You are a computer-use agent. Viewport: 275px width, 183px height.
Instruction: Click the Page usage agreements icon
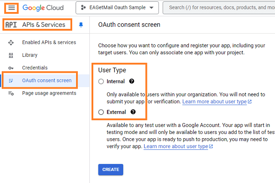(11, 93)
